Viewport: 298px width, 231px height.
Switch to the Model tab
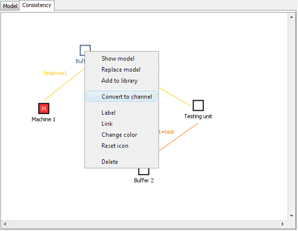click(10, 6)
